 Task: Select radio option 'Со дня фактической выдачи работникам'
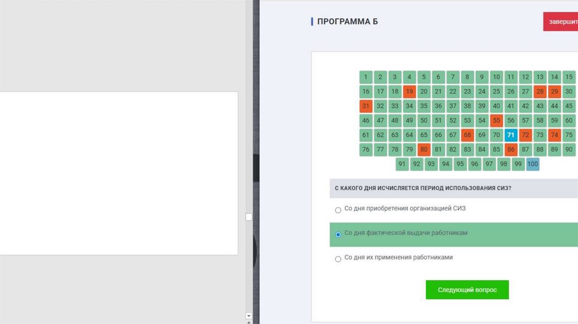coord(338,234)
